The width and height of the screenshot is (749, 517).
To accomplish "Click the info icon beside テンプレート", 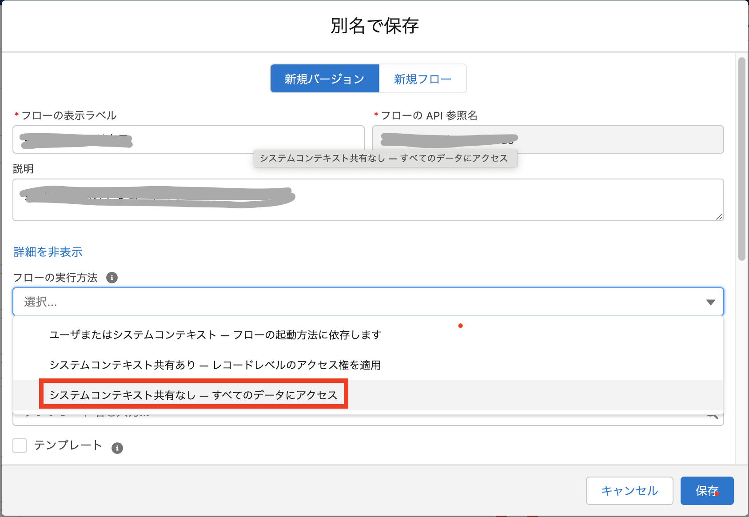I will 117,448.
